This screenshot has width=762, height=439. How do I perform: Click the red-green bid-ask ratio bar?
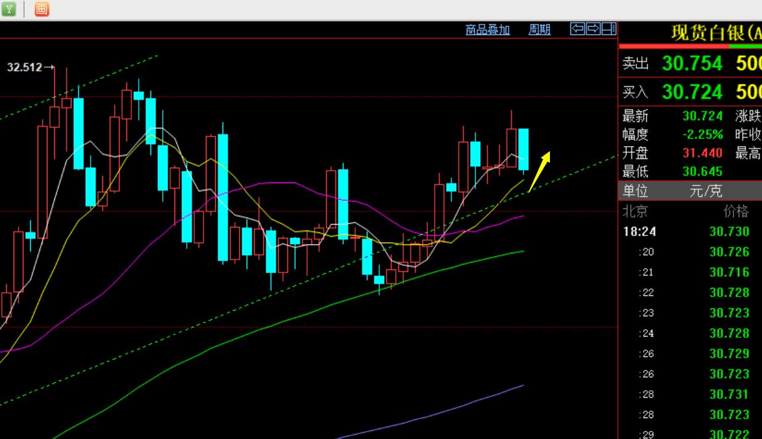tap(690, 46)
